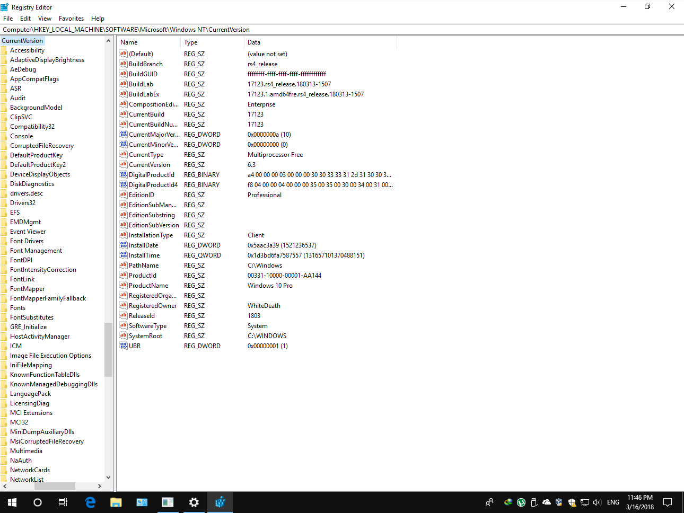Click the Registry Editor taskbar icon
This screenshot has width=684, height=513.
click(220, 502)
